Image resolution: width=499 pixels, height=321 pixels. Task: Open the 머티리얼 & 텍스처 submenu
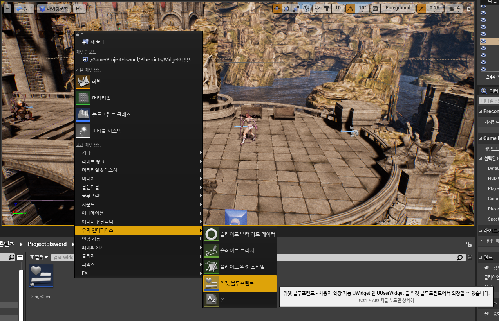(139, 170)
